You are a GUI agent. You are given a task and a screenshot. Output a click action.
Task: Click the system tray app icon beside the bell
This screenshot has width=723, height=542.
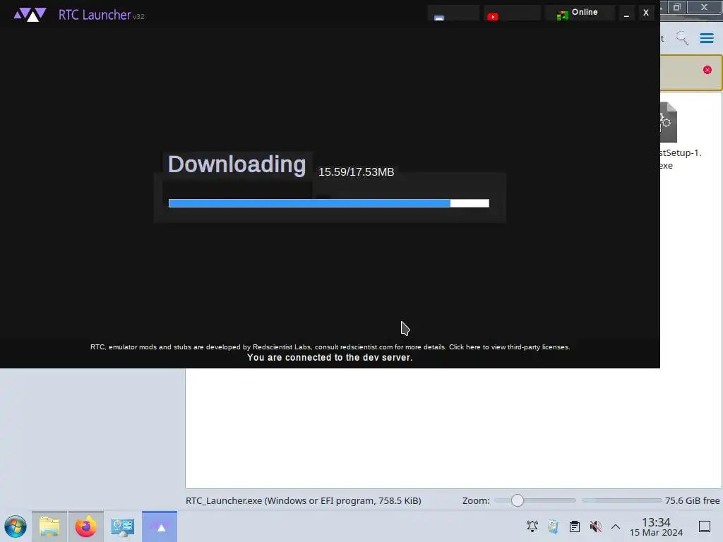coord(554,526)
